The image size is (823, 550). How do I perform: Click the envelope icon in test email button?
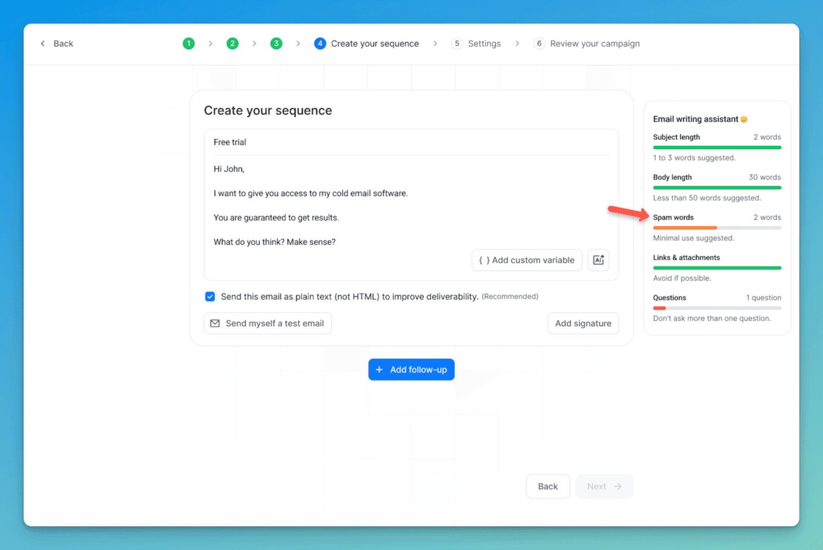215,324
